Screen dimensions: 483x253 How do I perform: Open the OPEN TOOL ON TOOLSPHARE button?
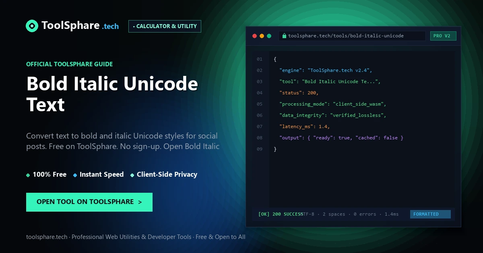[x=89, y=202]
